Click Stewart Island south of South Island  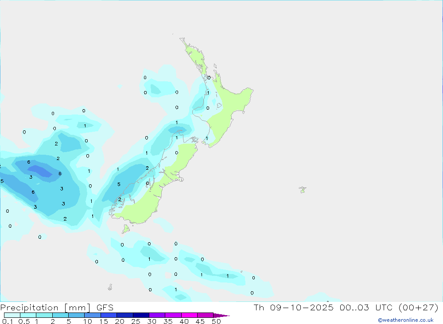coord(126,229)
